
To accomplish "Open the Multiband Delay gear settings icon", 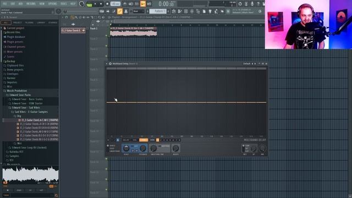I will click(110, 64).
